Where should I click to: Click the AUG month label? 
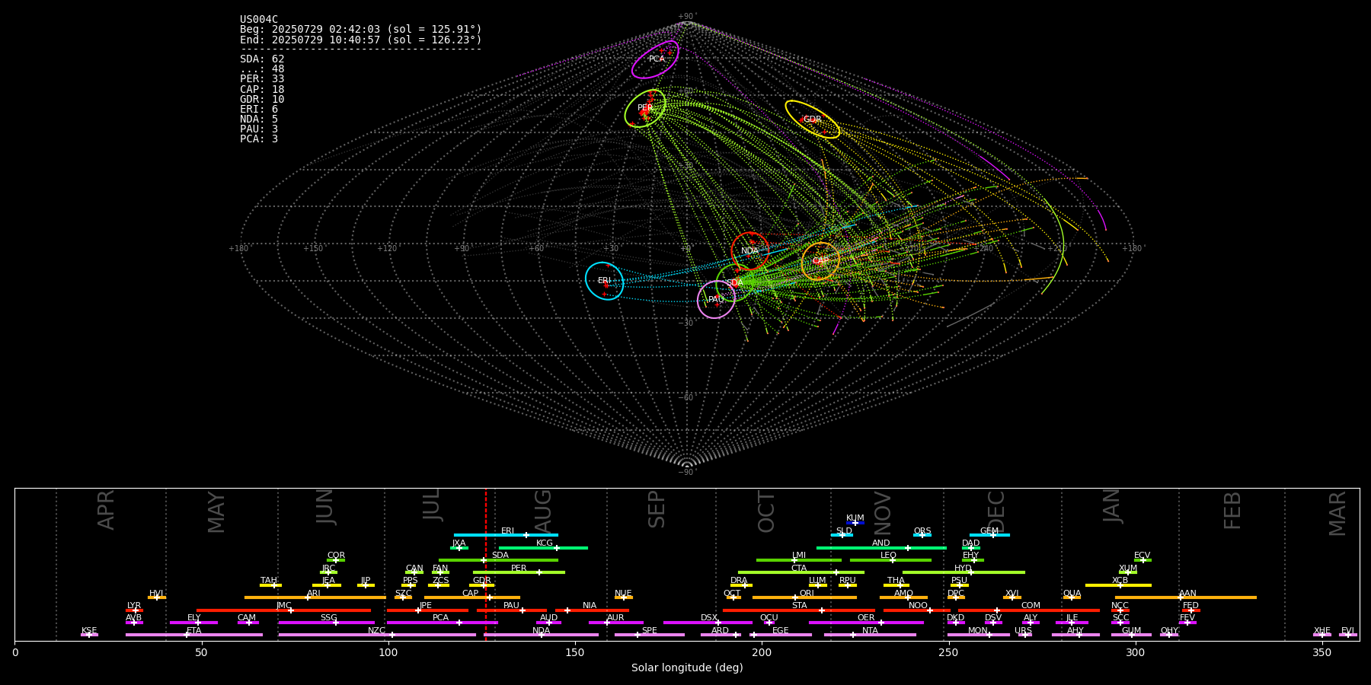coord(543,510)
